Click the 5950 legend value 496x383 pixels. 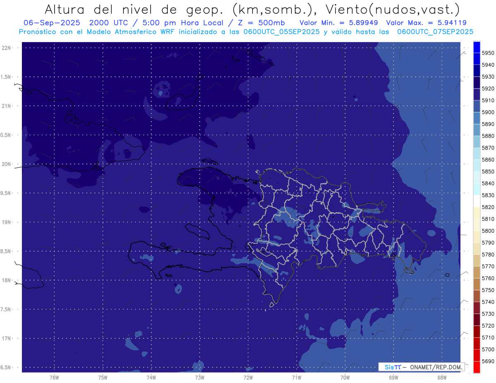click(488, 53)
